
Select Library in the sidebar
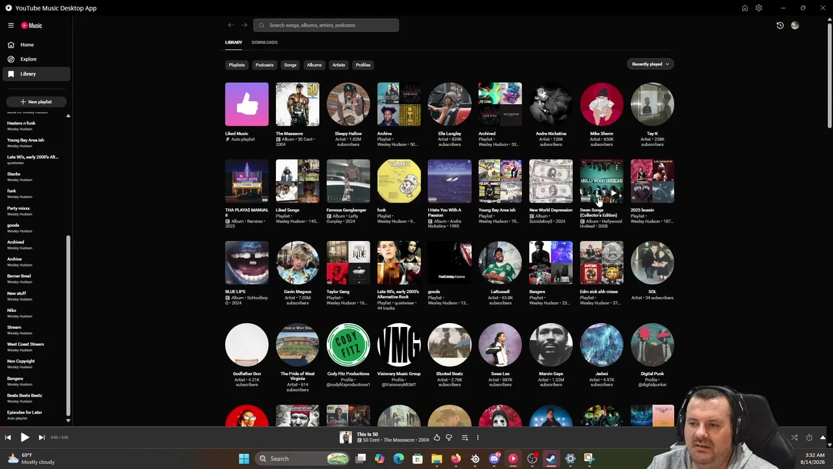tap(35, 74)
